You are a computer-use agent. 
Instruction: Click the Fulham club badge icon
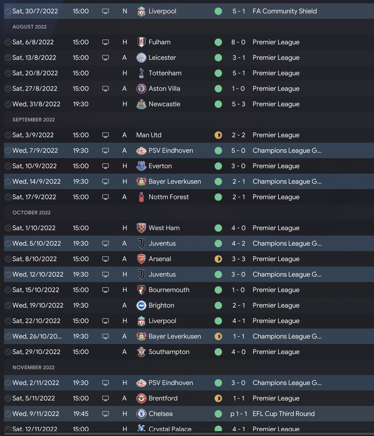point(141,42)
